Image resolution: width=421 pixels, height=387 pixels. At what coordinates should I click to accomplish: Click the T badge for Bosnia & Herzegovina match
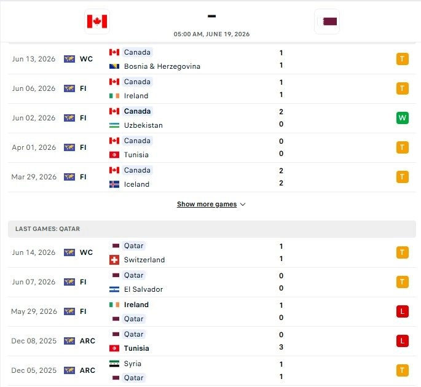tap(402, 59)
